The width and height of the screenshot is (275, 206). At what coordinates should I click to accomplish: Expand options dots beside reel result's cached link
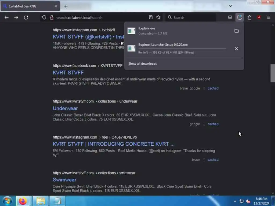pyautogui.click(x=204, y=160)
